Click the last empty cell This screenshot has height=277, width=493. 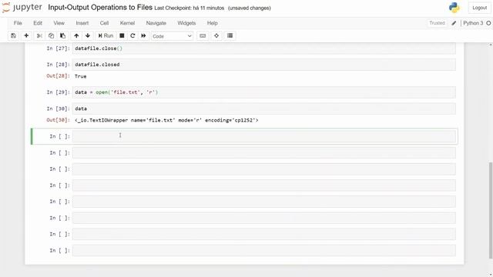click(x=263, y=251)
